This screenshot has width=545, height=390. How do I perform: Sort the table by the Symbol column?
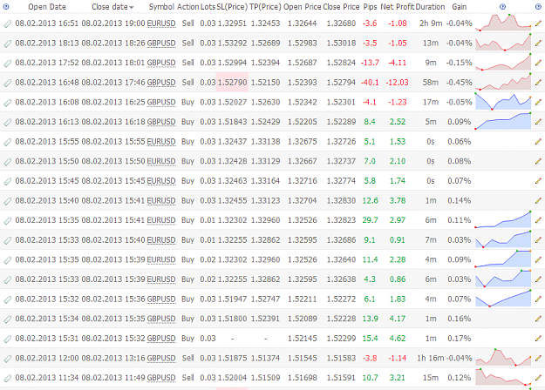[161, 7]
